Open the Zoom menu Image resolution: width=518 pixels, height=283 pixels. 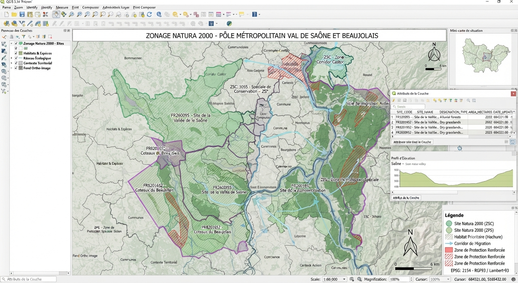tap(18, 7)
